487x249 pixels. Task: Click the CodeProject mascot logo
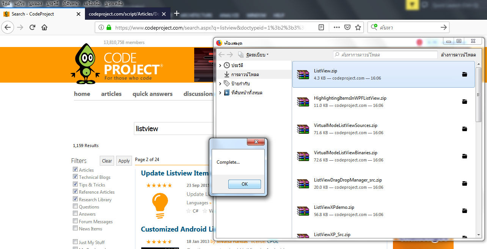click(x=86, y=63)
